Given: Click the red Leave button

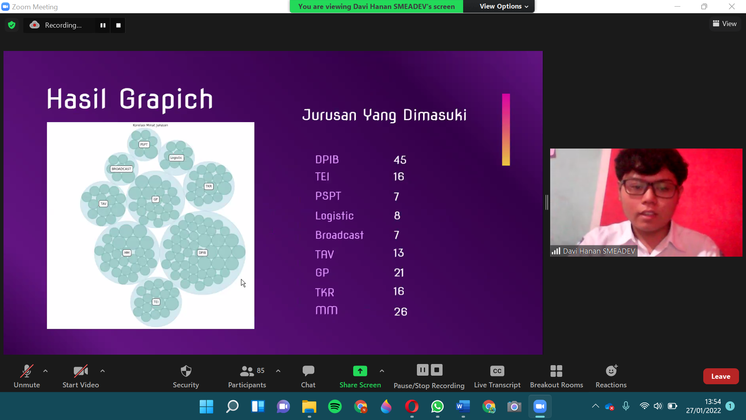Looking at the screenshot, I should [x=721, y=376].
